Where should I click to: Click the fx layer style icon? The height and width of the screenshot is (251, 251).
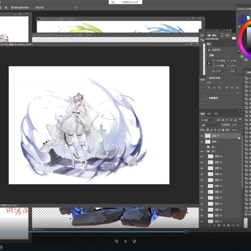point(214,225)
